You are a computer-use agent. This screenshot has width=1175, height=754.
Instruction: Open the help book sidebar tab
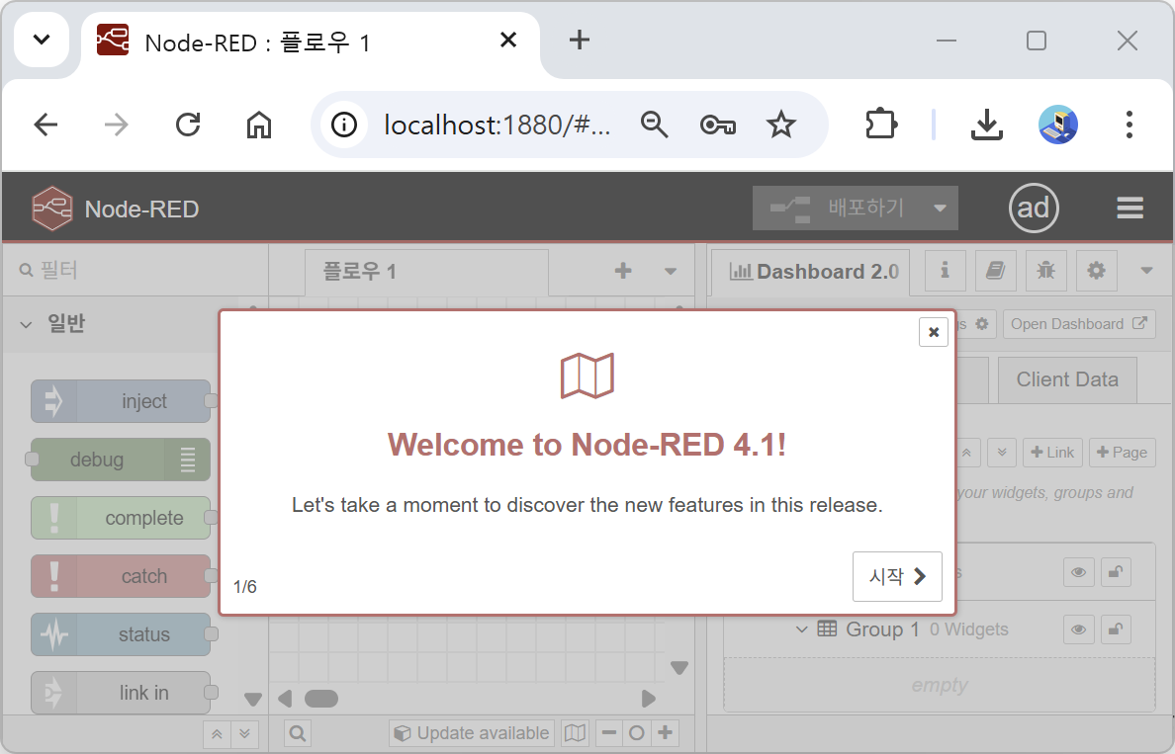pyautogui.click(x=996, y=271)
